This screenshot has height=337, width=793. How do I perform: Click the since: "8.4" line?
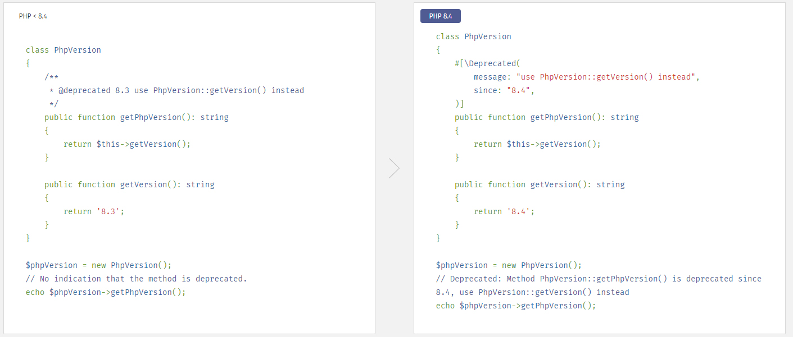[504, 90]
